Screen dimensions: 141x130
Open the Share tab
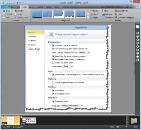[61, 7]
